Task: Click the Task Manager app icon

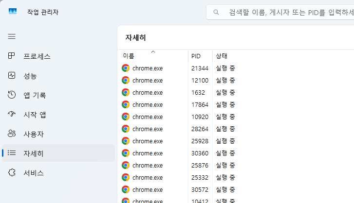Action: point(13,11)
